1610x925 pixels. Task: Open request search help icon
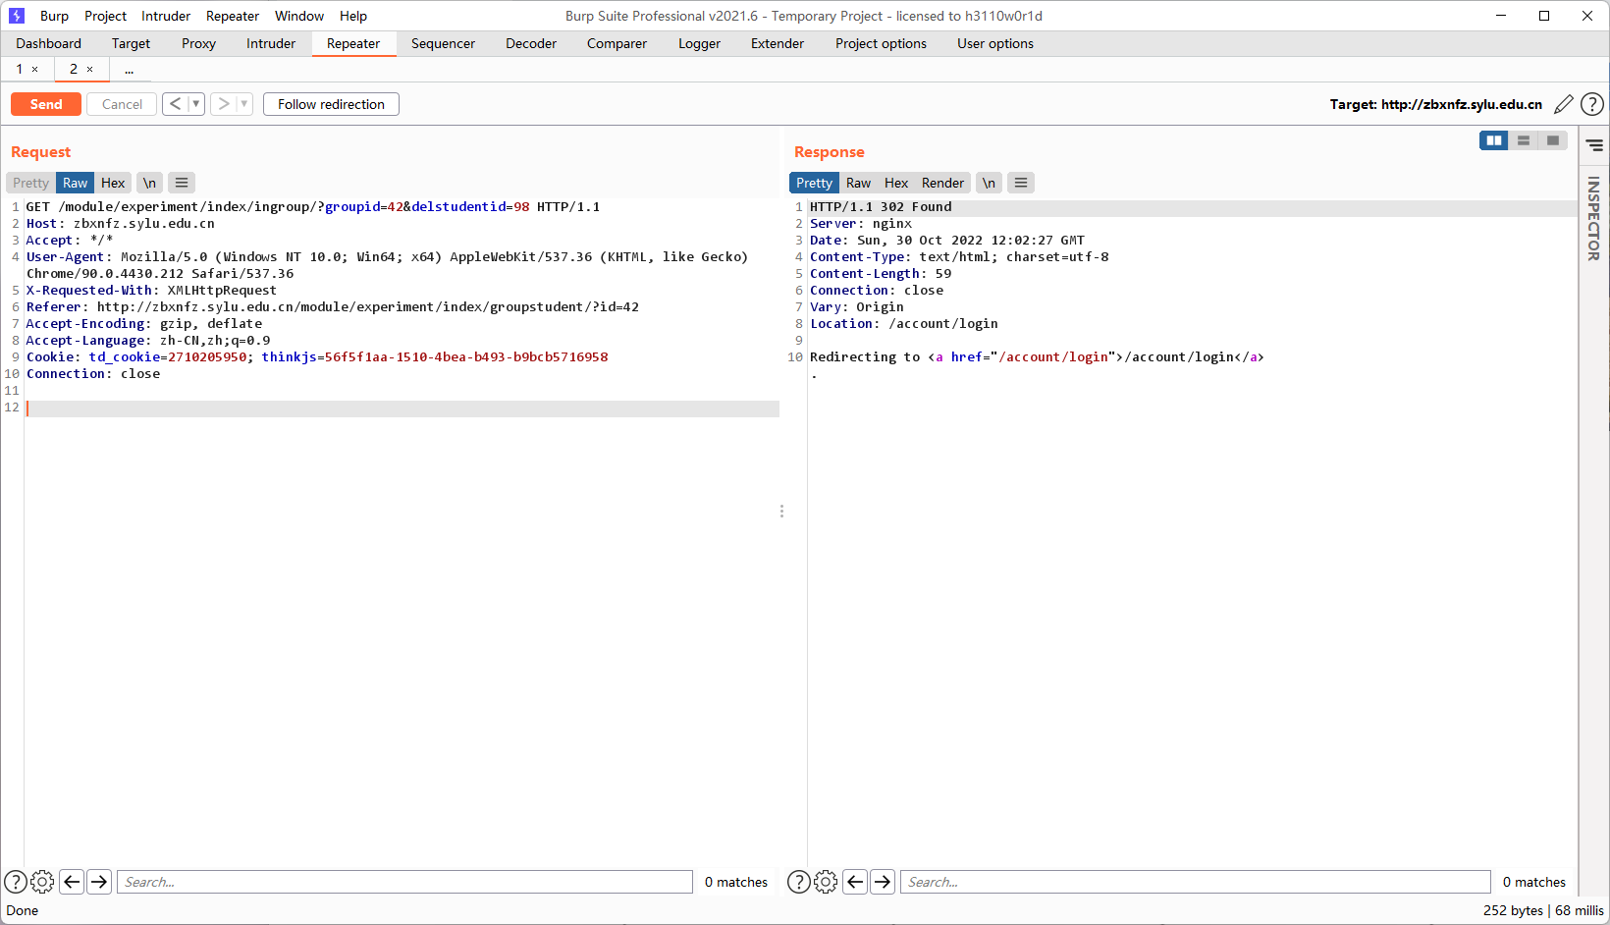(x=16, y=882)
